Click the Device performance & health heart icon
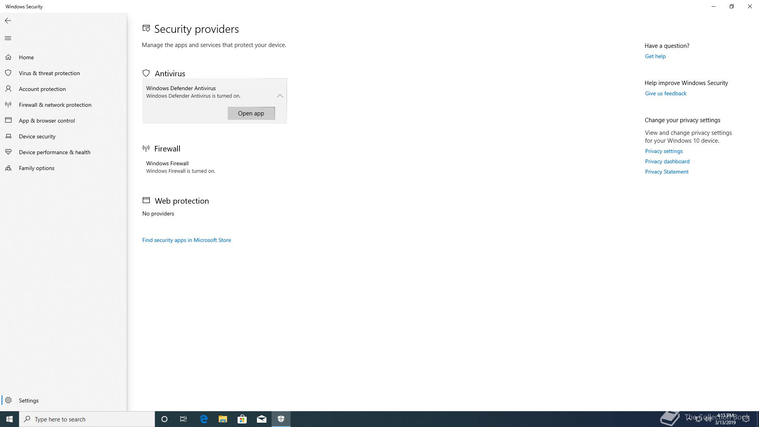 point(8,152)
